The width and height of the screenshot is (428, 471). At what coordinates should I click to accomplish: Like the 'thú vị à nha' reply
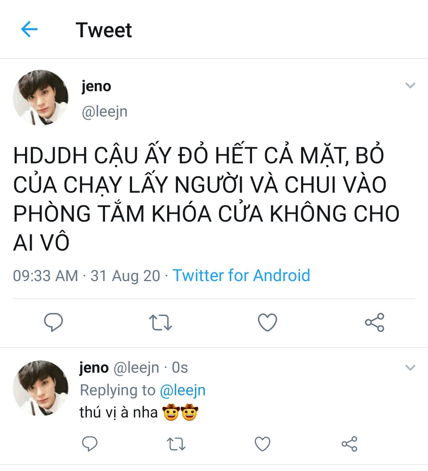pyautogui.click(x=262, y=444)
